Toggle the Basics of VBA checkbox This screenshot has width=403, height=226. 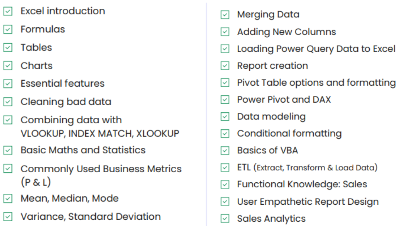coord(225,151)
